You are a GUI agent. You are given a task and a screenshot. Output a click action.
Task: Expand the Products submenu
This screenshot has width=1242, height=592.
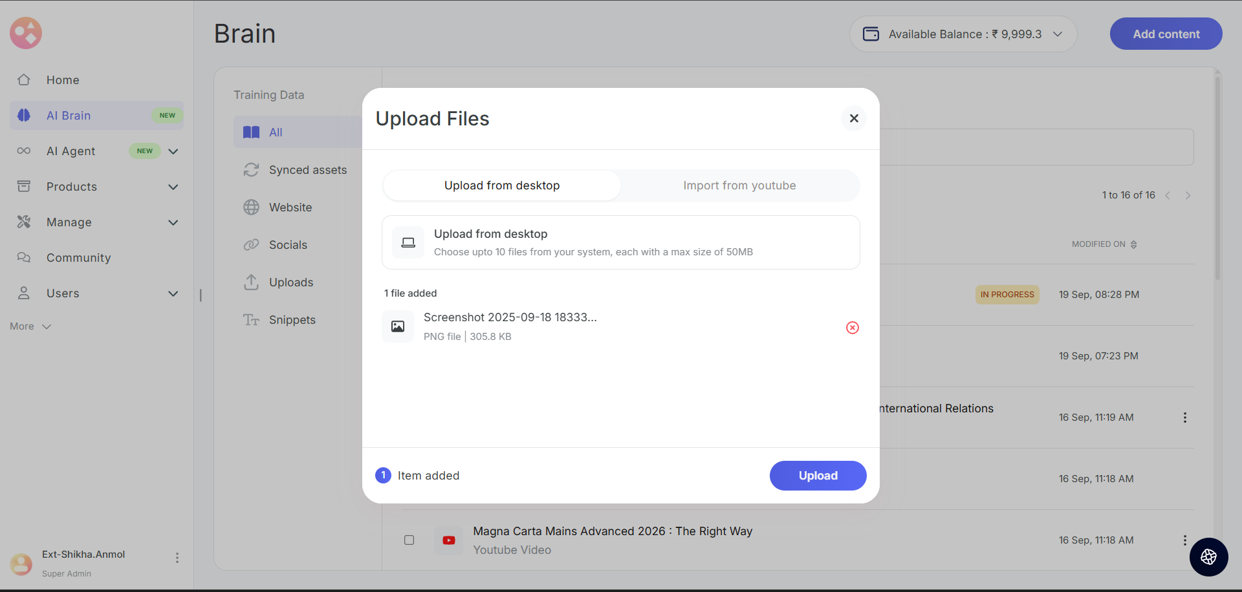point(173,187)
